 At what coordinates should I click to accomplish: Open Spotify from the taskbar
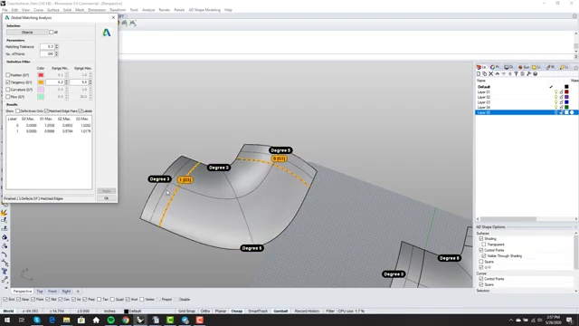coord(110,320)
